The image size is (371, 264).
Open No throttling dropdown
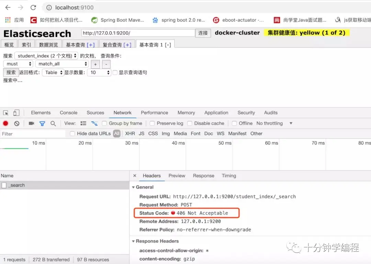point(274,123)
